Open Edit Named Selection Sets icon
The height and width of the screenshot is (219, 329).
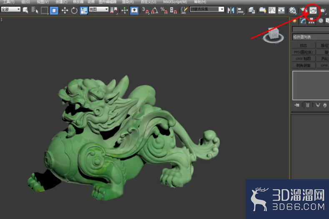click(184, 10)
